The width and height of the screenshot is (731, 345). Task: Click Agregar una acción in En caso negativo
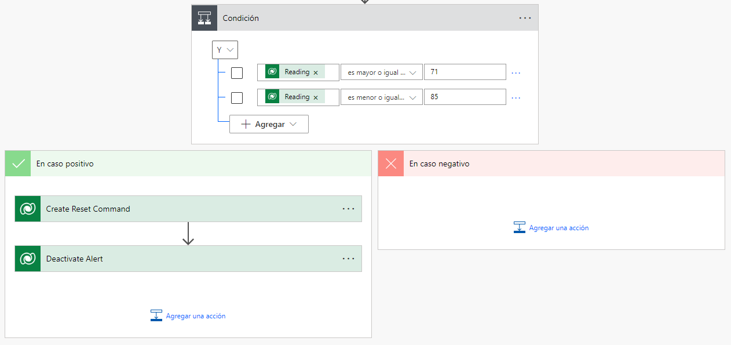(559, 228)
